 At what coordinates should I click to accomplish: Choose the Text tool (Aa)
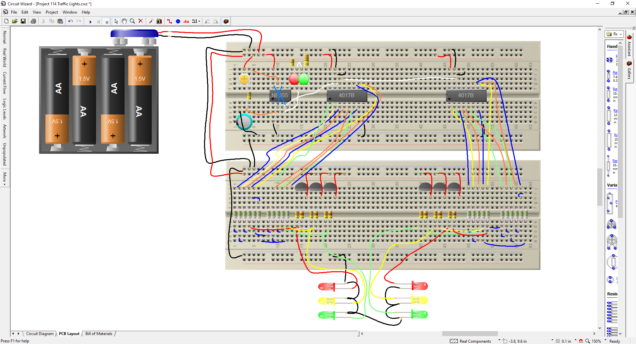click(x=186, y=21)
